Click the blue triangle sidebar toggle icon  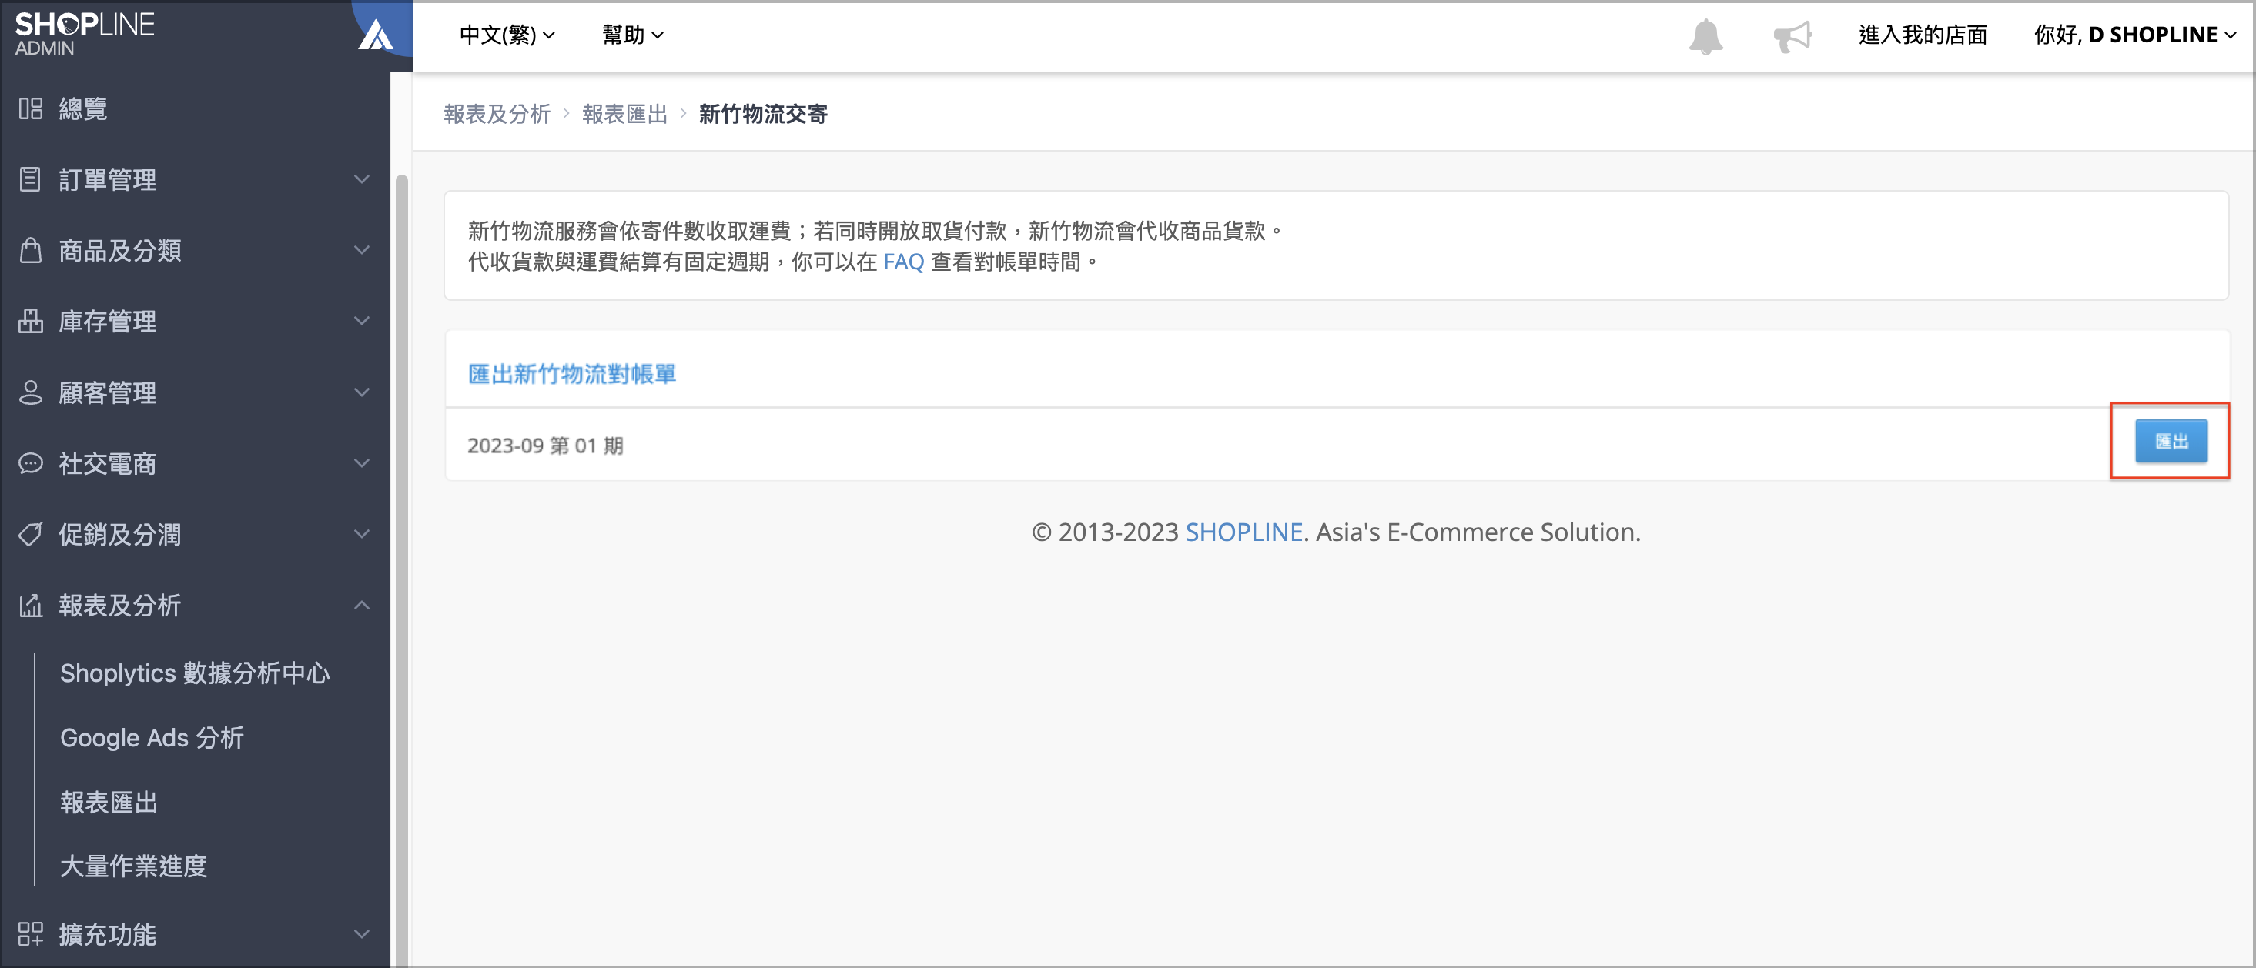click(377, 35)
